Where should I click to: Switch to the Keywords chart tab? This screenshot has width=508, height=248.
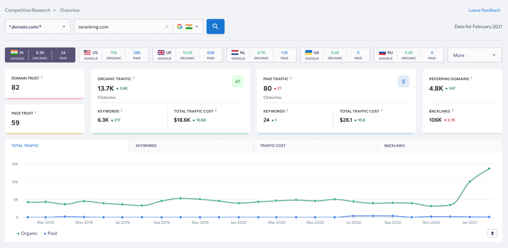(191, 146)
